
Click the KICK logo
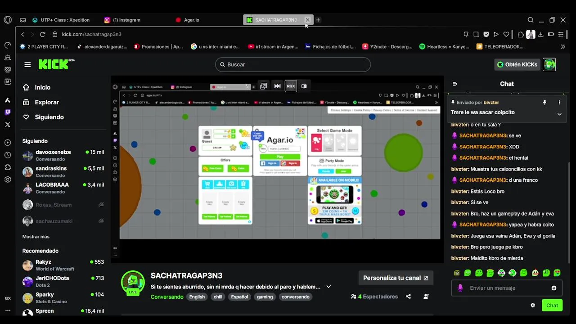pos(56,64)
